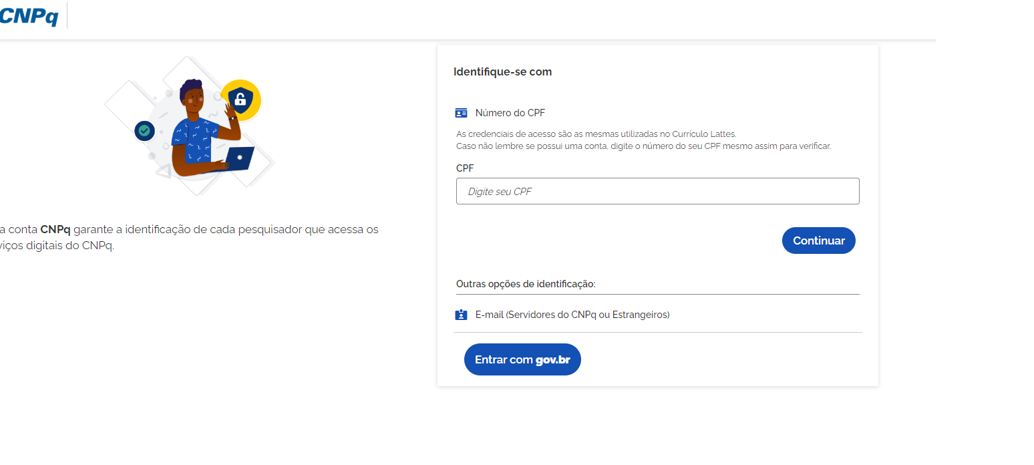Focus the "Digite seu CPF" input field
Screen dimensions: 1034x465
657,191
